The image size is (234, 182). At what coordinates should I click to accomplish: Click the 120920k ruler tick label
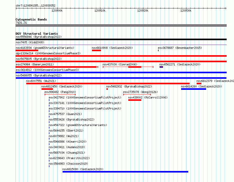point(143,11)
